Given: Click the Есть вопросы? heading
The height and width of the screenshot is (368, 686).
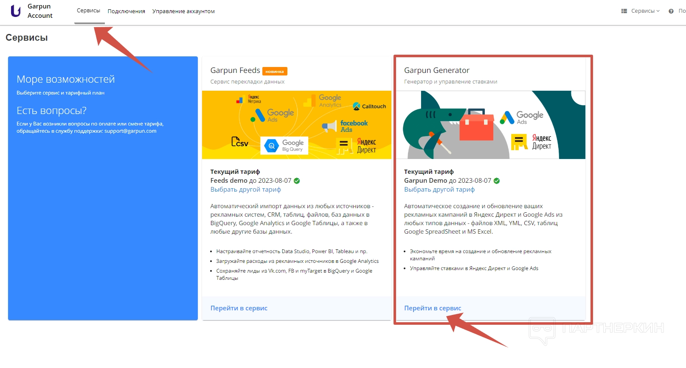Looking at the screenshot, I should [51, 111].
